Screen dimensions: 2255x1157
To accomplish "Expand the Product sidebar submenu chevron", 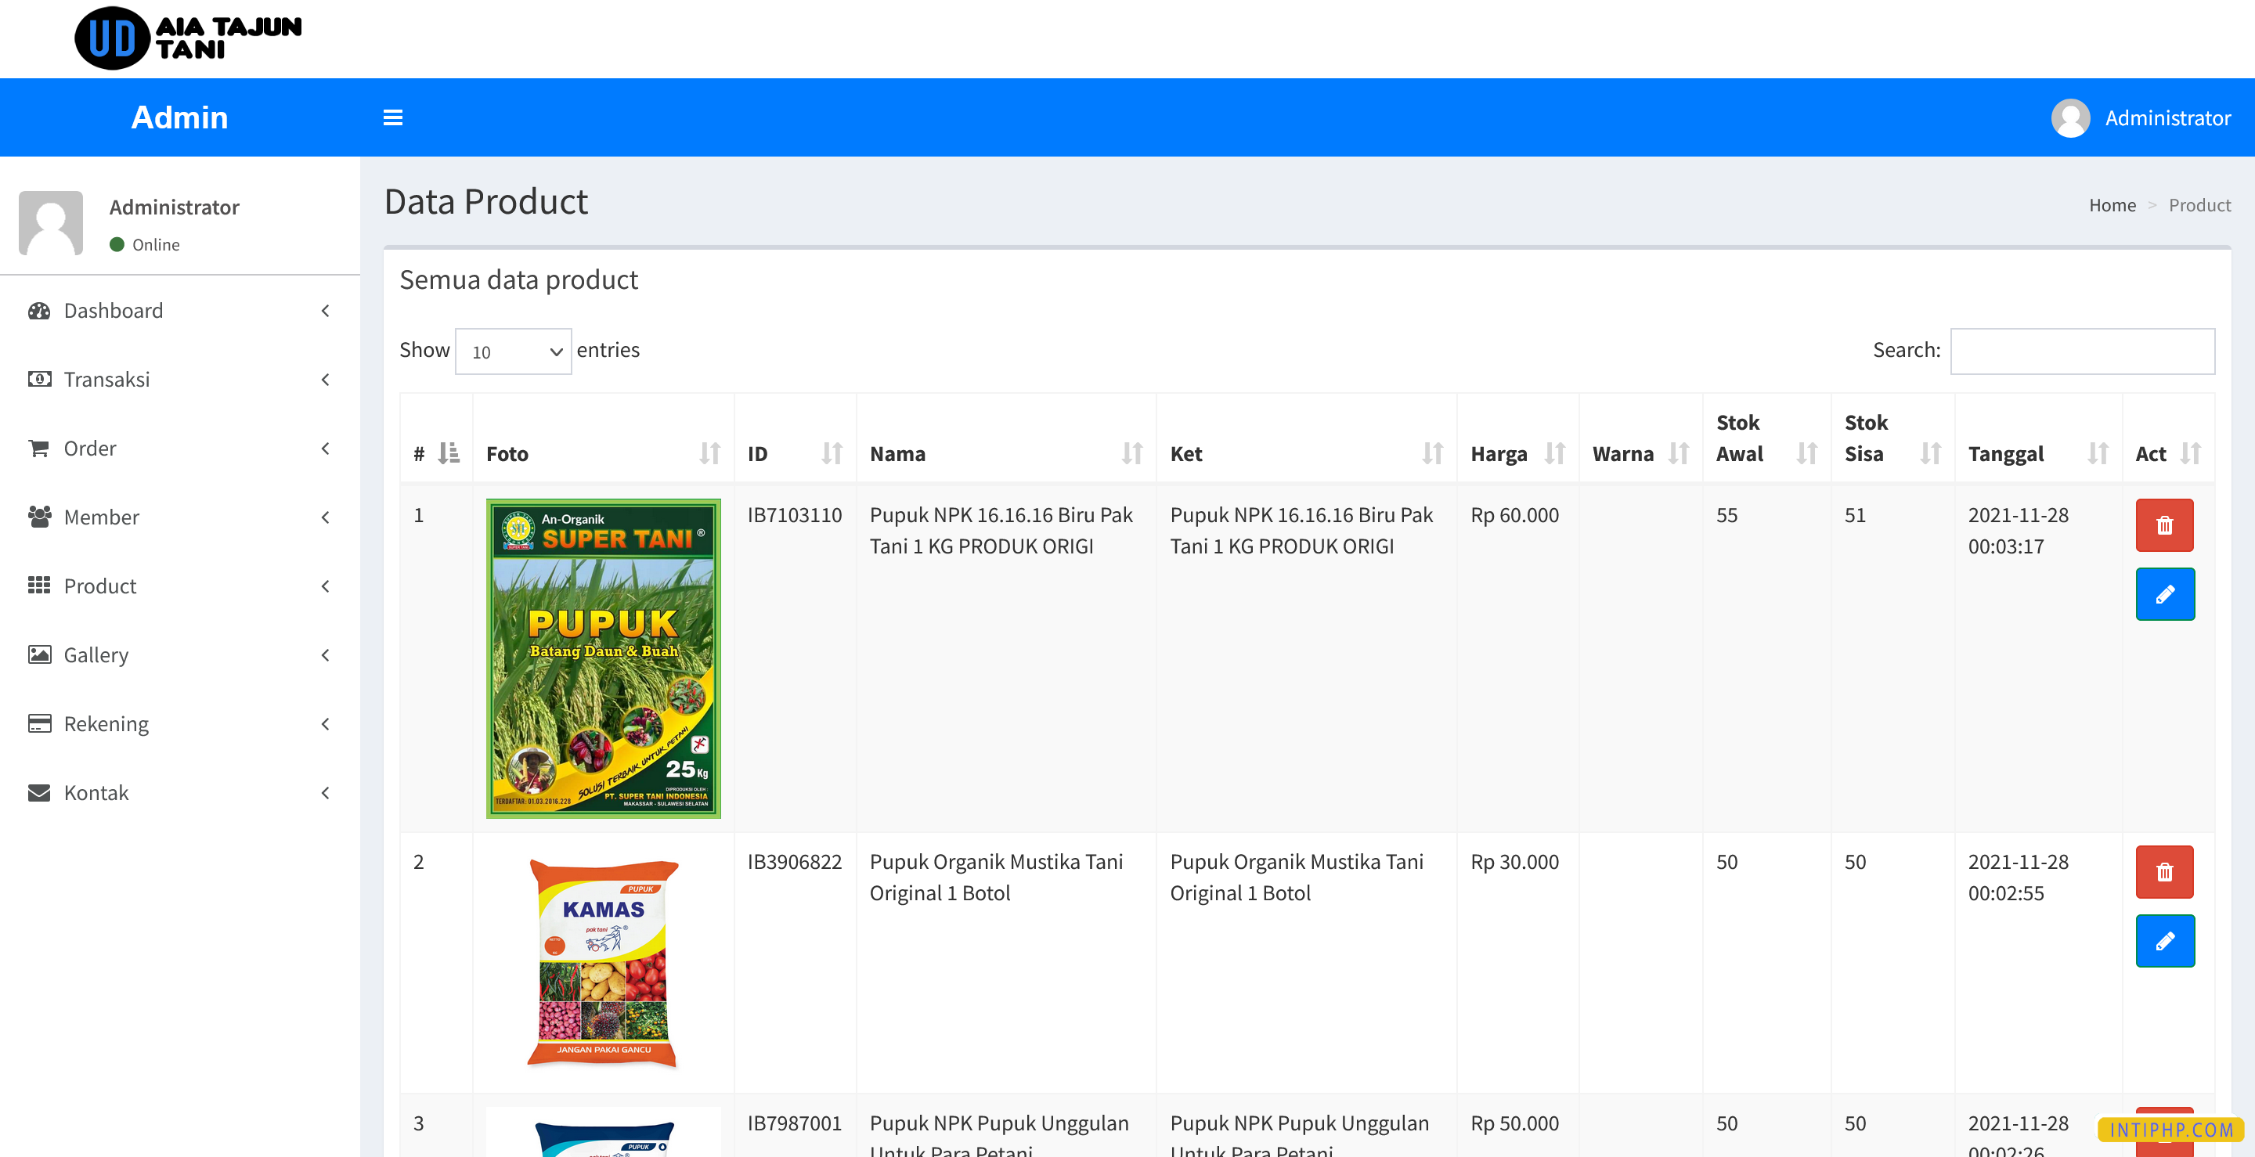I will [325, 586].
